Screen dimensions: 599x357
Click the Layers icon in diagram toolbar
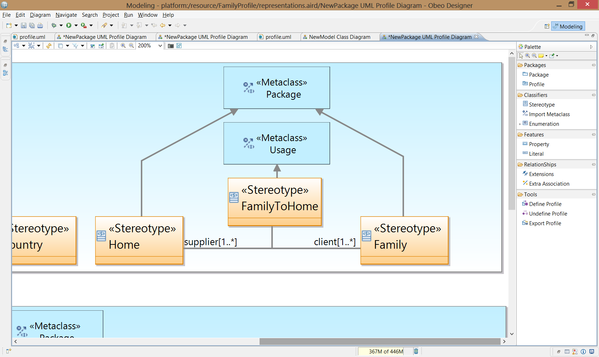(61, 46)
